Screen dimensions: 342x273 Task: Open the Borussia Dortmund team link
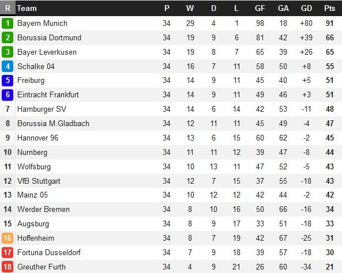click(x=49, y=37)
